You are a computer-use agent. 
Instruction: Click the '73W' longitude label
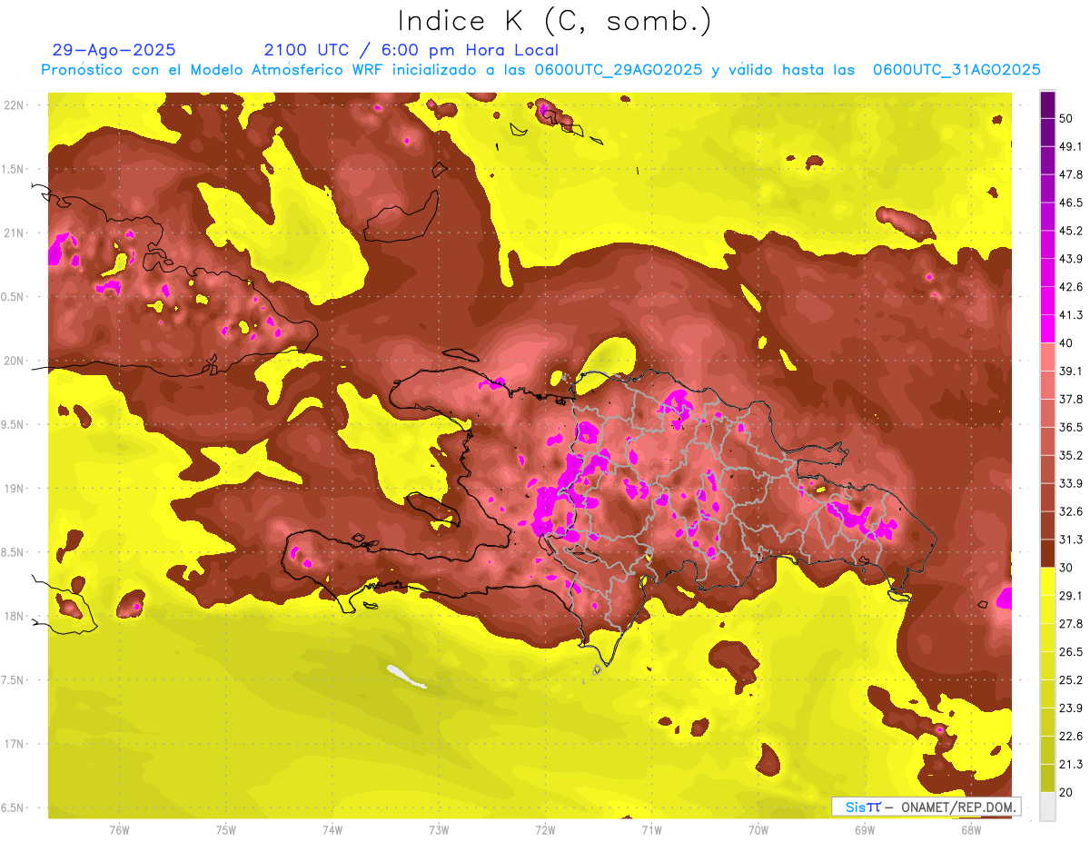pos(439,830)
